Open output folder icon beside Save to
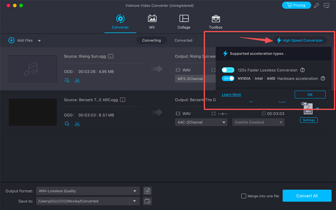 pyautogui.click(x=147, y=201)
